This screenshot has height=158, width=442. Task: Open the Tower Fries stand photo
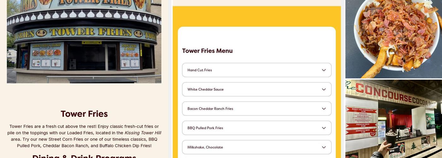[84, 41]
